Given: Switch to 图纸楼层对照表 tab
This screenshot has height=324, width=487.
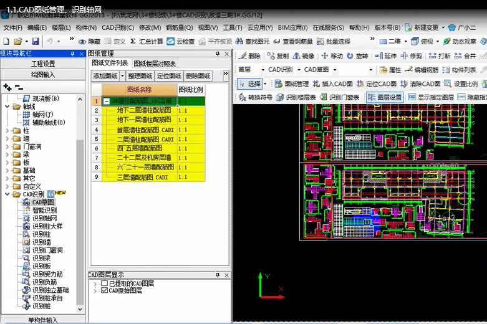Looking at the screenshot, I should pyautogui.click(x=155, y=64).
